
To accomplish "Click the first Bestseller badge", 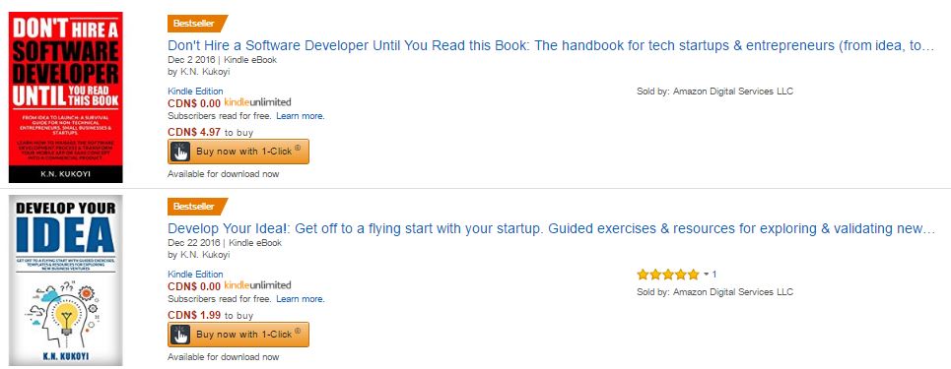I will (x=198, y=24).
